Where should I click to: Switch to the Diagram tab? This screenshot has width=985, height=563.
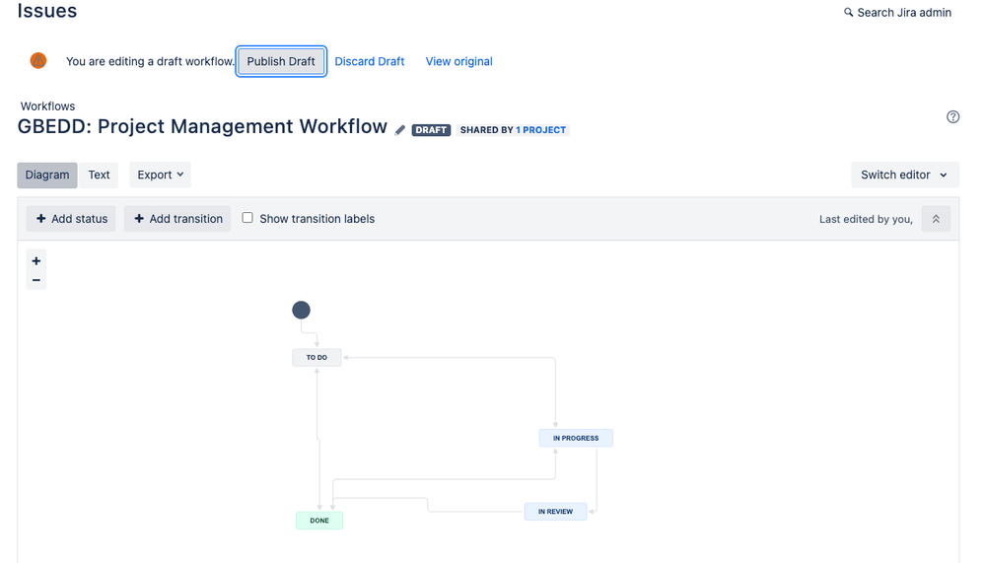coord(47,175)
